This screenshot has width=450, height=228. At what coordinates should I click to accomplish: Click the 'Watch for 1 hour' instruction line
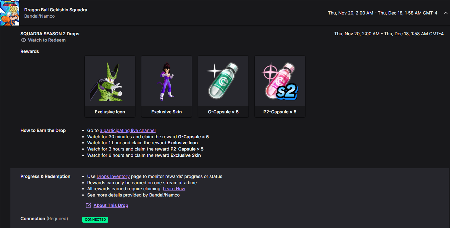click(142, 143)
